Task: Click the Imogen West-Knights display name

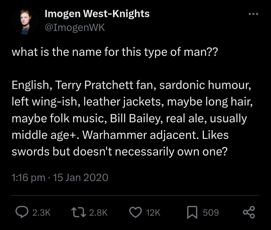Action: tap(97, 14)
